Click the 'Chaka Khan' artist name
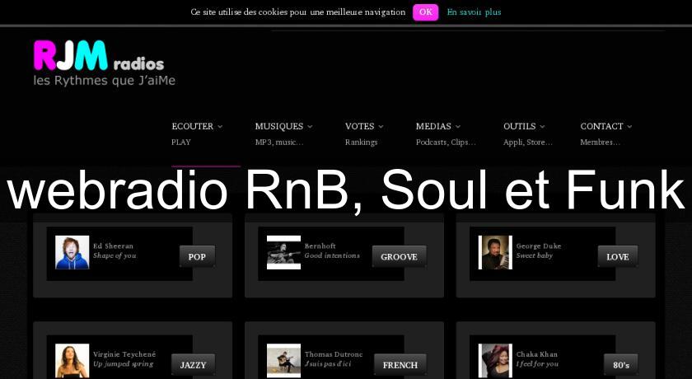 (x=536, y=353)
